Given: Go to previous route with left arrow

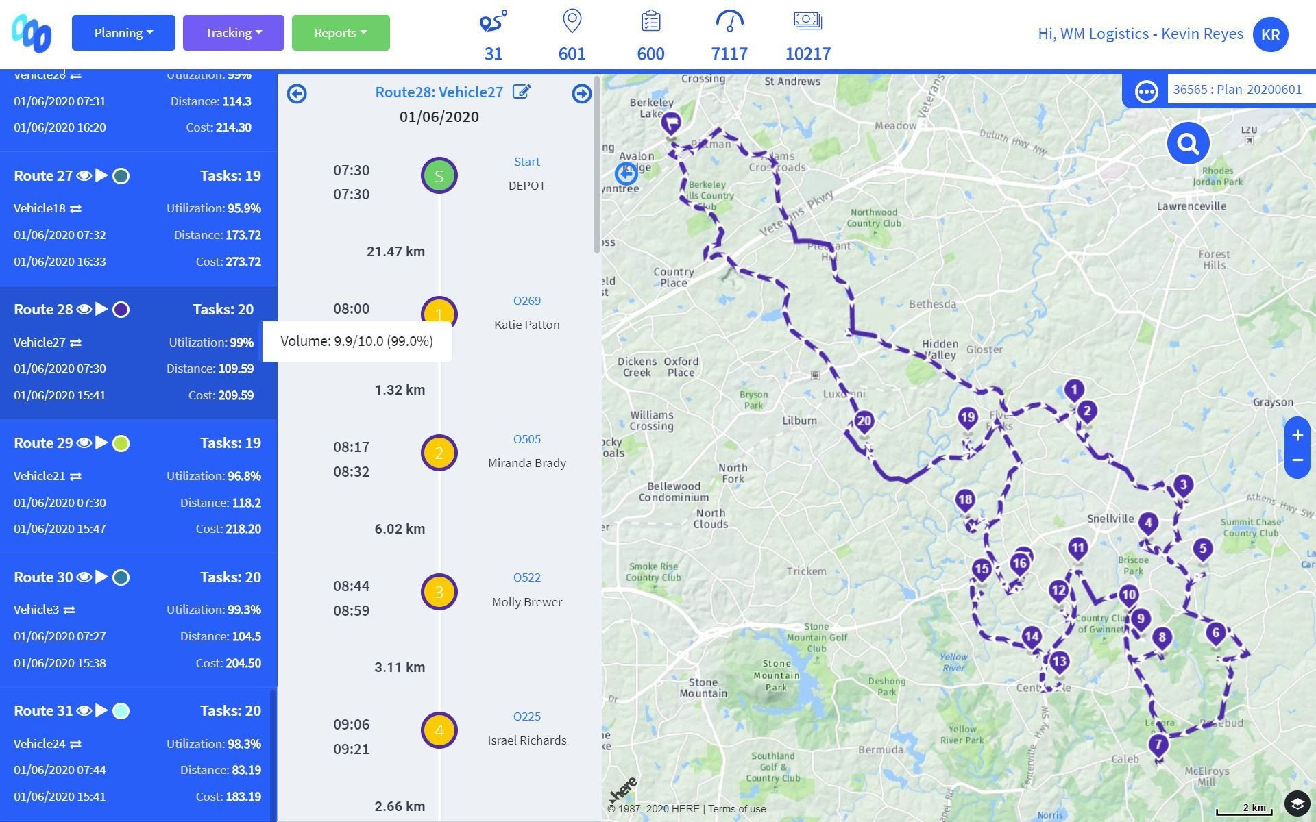Looking at the screenshot, I should [x=297, y=94].
